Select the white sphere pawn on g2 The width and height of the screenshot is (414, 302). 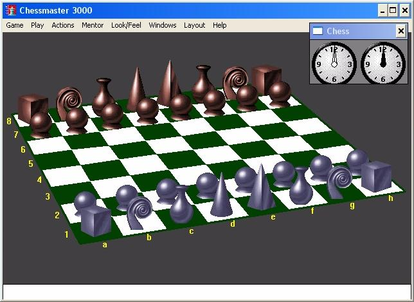tap(320, 167)
